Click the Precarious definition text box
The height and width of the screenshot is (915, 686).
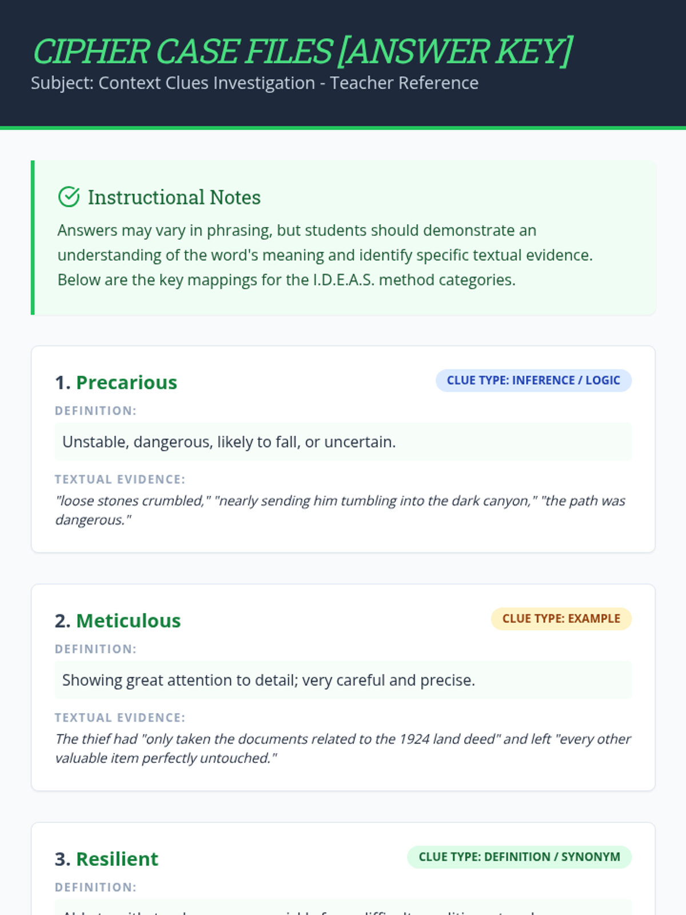coord(343,442)
